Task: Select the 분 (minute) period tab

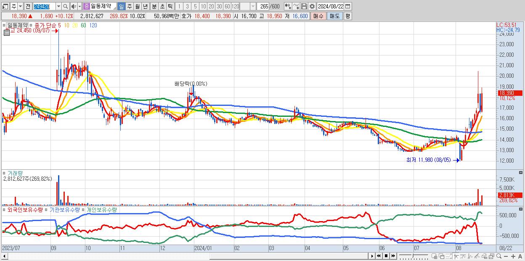Action: [154, 6]
